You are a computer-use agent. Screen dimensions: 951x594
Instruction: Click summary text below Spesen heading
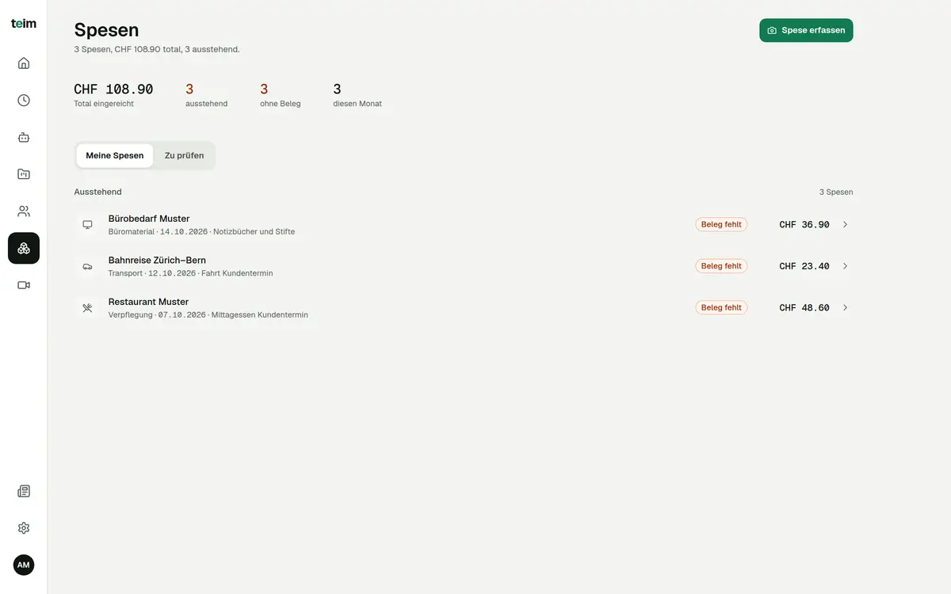point(157,49)
